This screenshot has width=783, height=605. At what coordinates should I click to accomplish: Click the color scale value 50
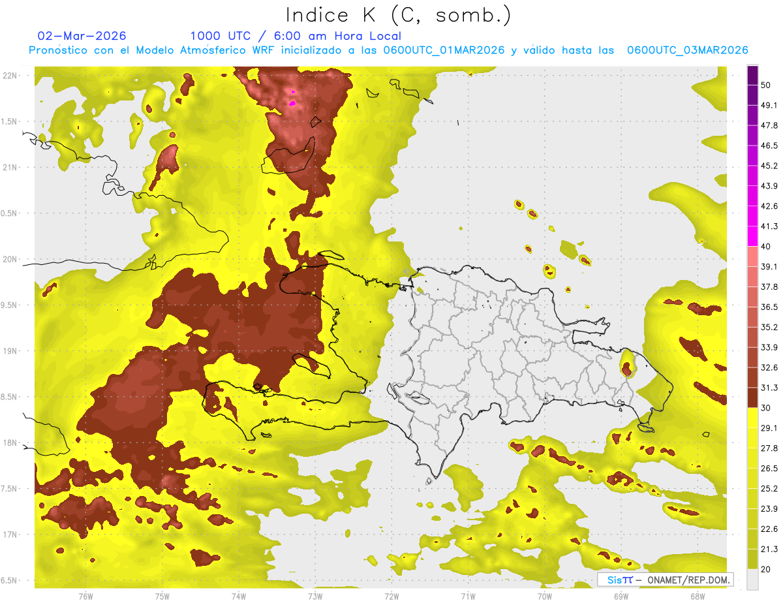coord(766,85)
